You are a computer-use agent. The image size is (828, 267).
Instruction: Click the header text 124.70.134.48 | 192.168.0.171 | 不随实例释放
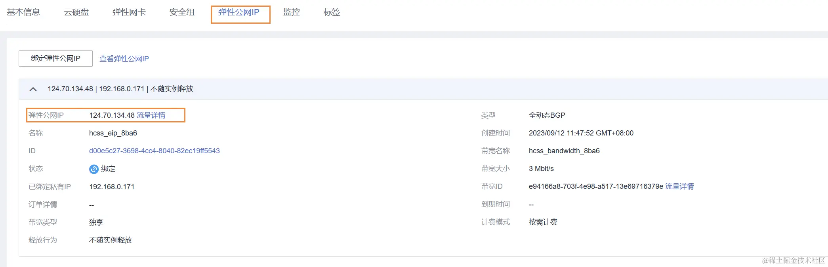pyautogui.click(x=120, y=89)
